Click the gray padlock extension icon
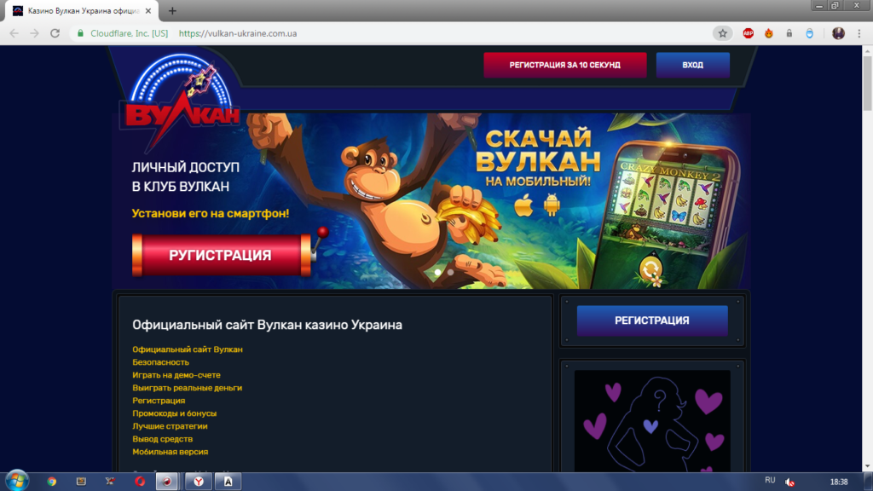This screenshot has height=491, width=873. 789,33
